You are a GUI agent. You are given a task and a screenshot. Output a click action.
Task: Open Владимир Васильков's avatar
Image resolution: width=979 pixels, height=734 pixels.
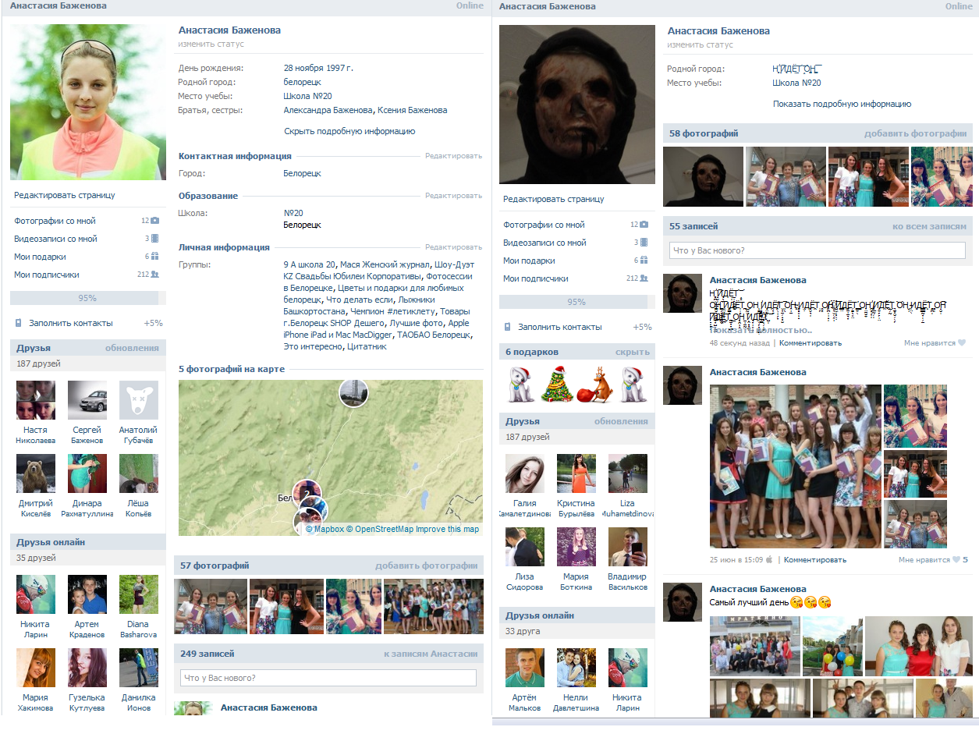pyautogui.click(x=628, y=547)
